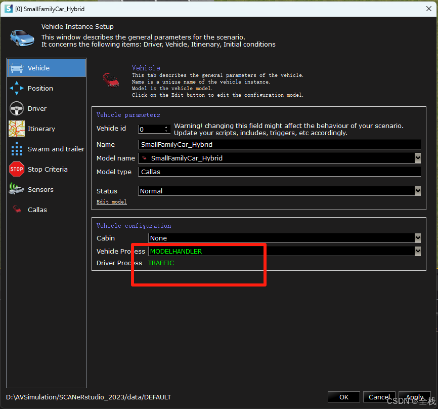Switch to the Itinerary tab
Image resolution: width=438 pixels, height=409 pixels.
(x=47, y=129)
